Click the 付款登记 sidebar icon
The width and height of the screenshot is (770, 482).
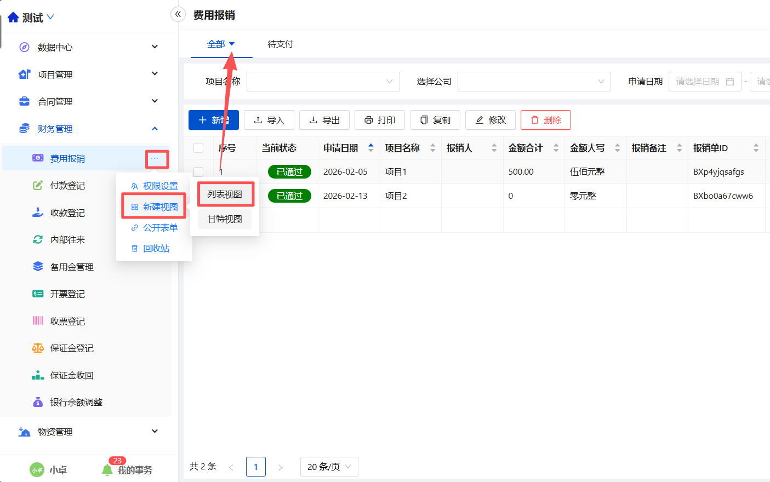(38, 186)
